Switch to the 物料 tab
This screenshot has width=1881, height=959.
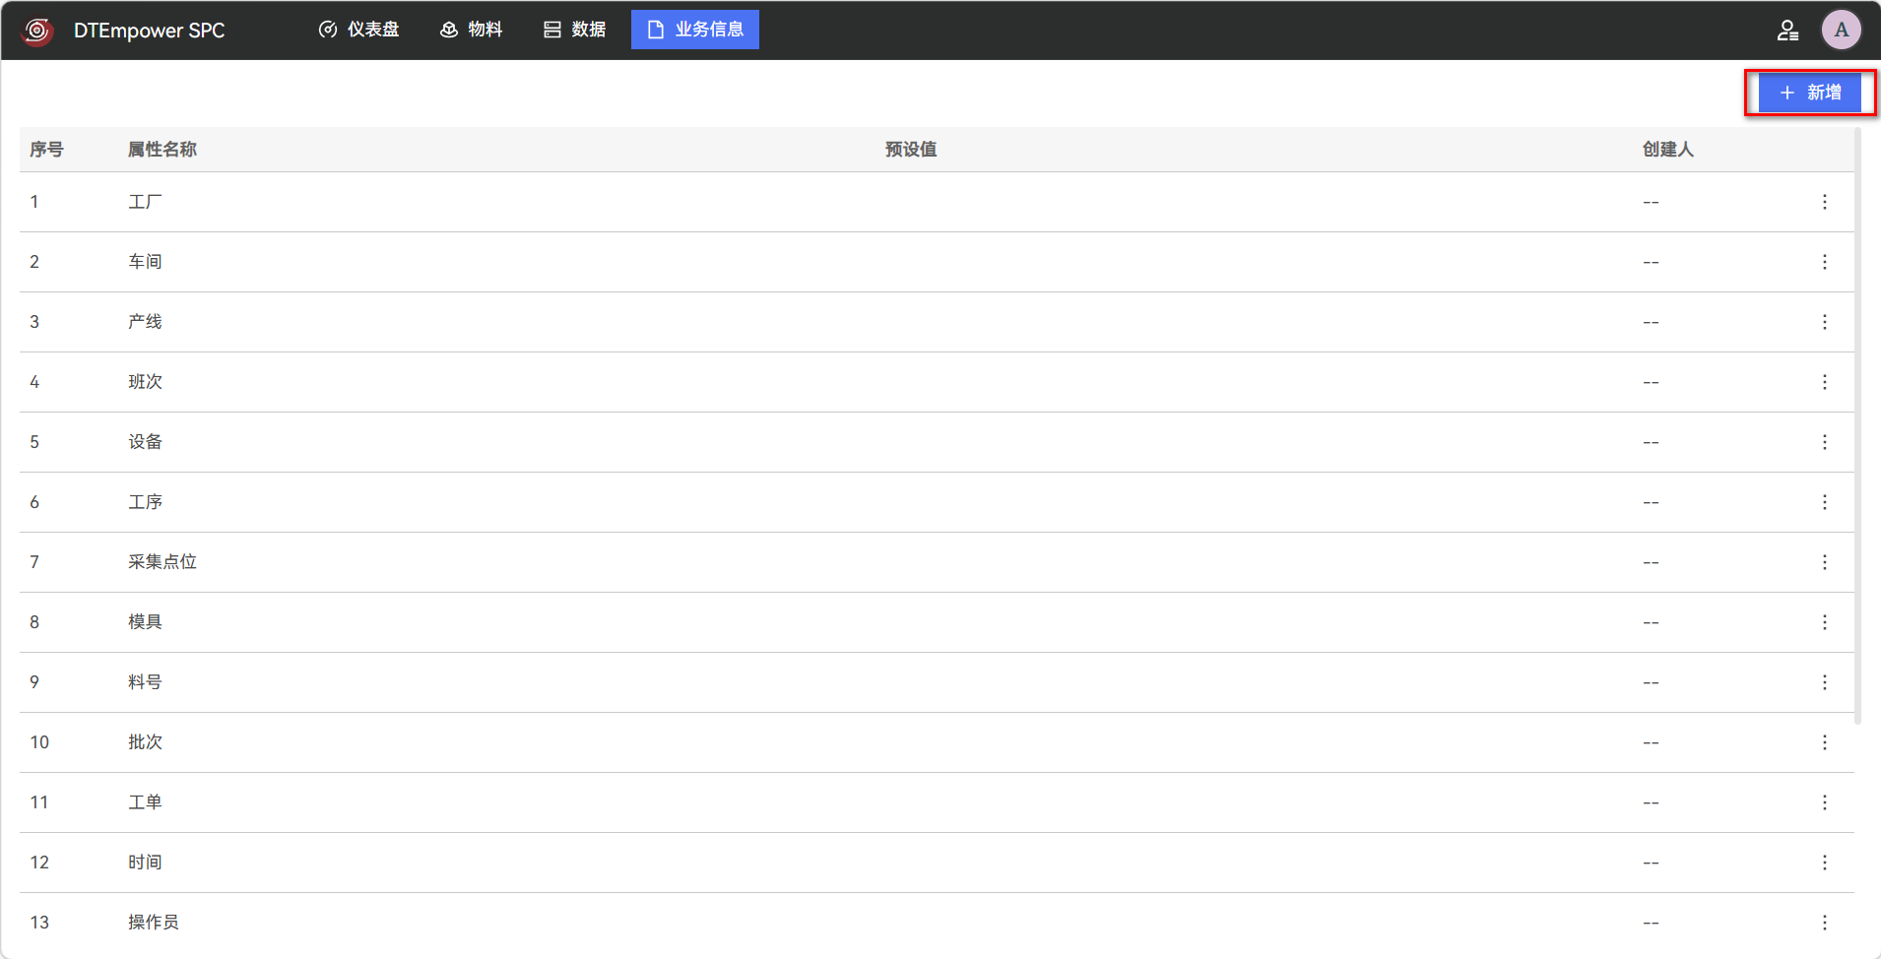pyautogui.click(x=472, y=30)
